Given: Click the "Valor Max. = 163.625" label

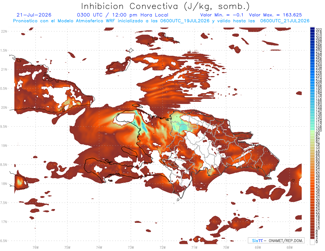Looking at the screenshot, I should [x=275, y=15].
